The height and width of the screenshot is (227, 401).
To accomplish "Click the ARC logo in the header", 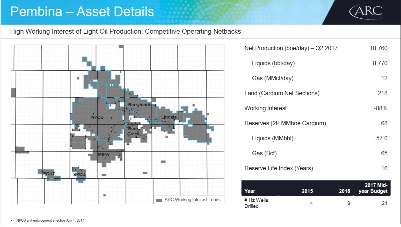I will tap(366, 12).
